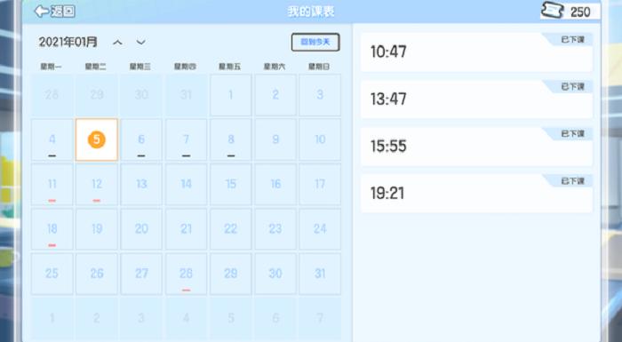Click the 已下课 tag on 10:47 class
Viewport: 622px width, 342px height.
572,39
